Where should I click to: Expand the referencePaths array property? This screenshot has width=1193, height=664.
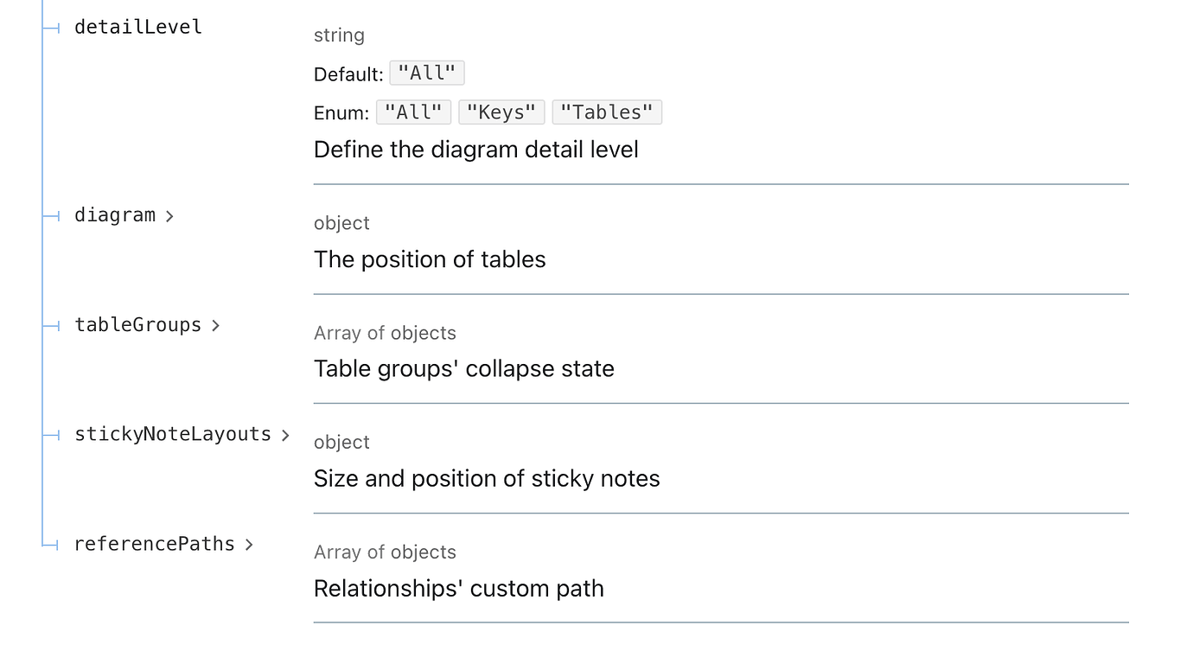pos(250,545)
